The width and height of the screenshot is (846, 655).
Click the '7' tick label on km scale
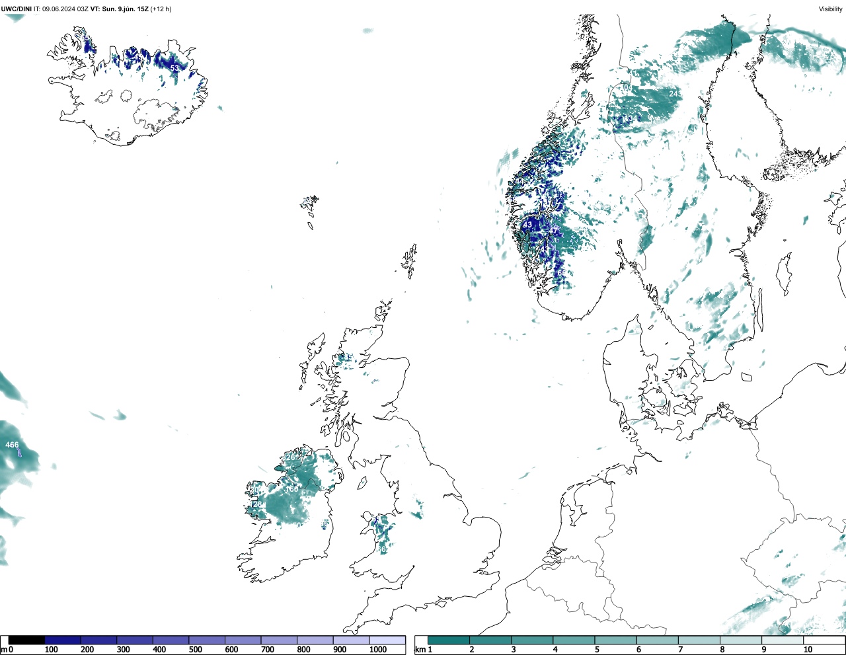(680, 650)
